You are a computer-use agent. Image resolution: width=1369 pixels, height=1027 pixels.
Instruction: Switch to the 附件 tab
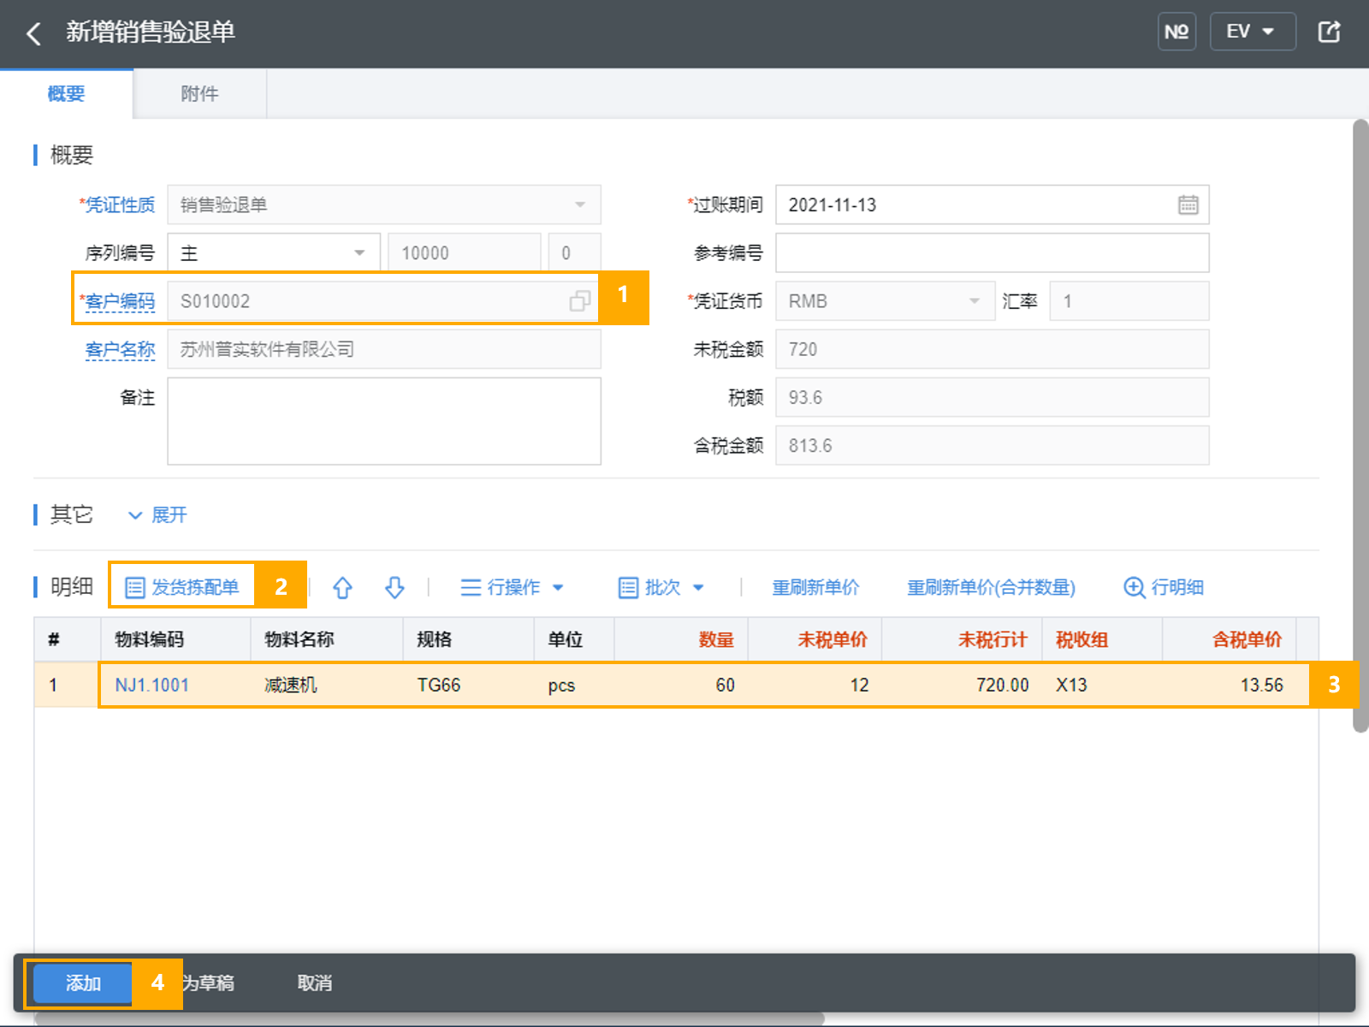[x=199, y=93]
